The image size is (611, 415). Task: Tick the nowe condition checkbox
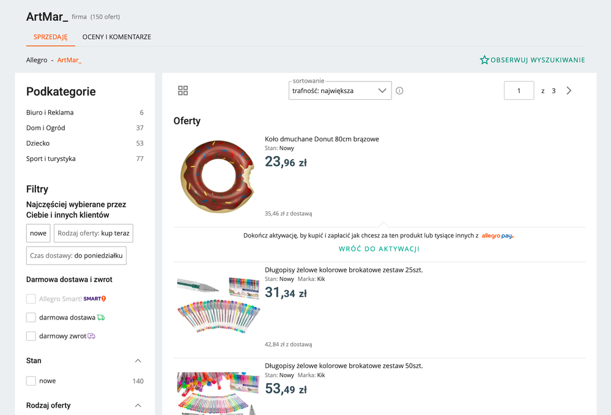tap(31, 381)
